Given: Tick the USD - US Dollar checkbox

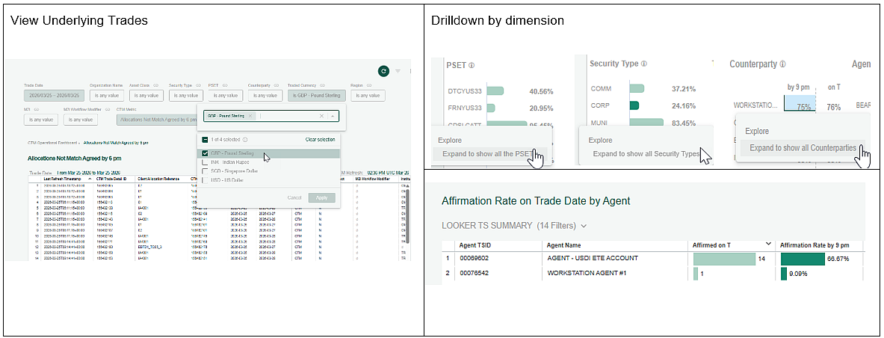Looking at the screenshot, I should (205, 179).
